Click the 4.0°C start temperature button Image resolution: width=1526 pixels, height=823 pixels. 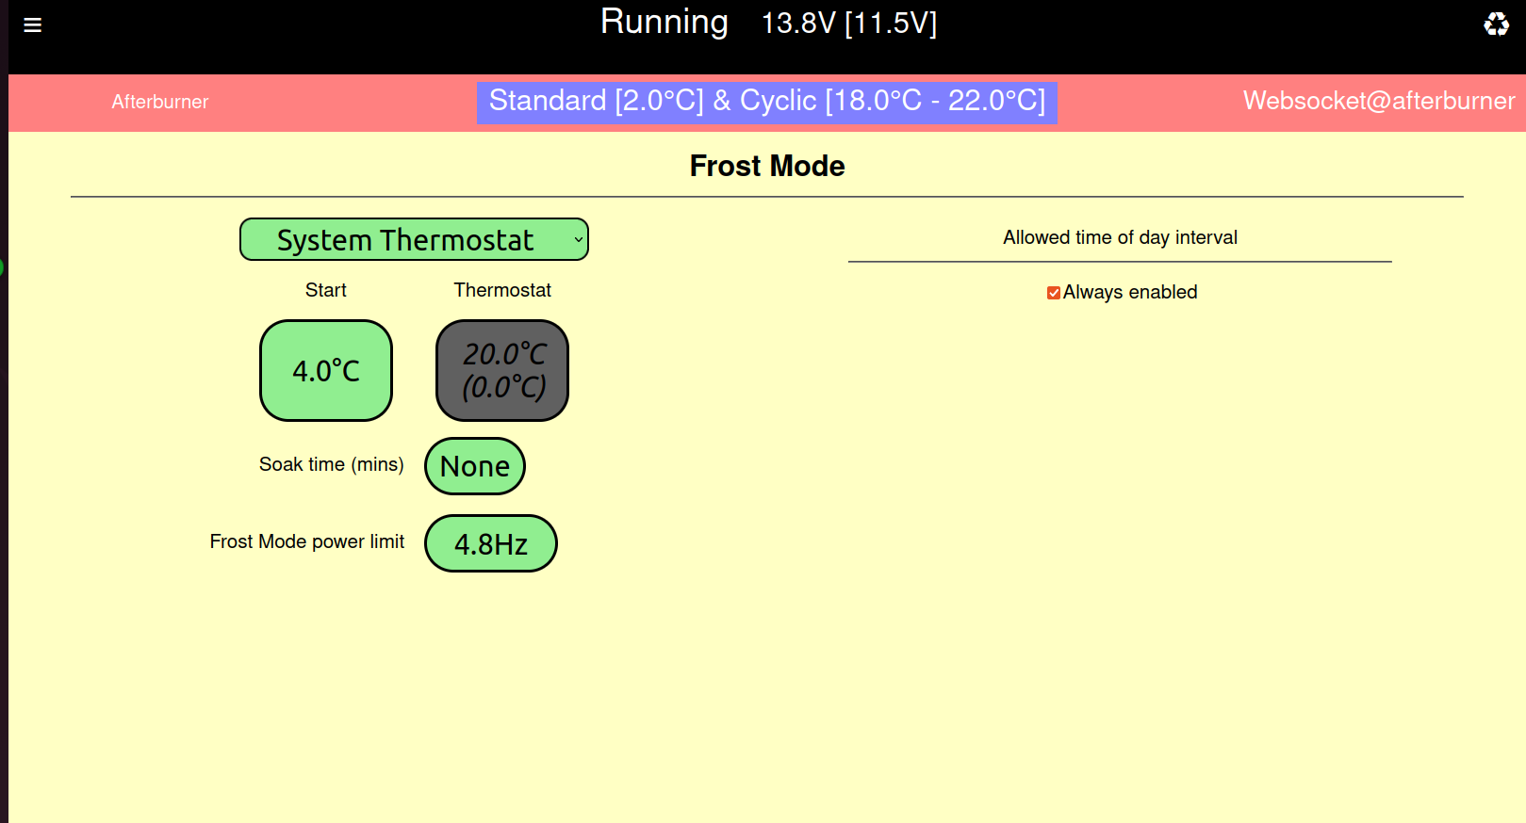[326, 371]
